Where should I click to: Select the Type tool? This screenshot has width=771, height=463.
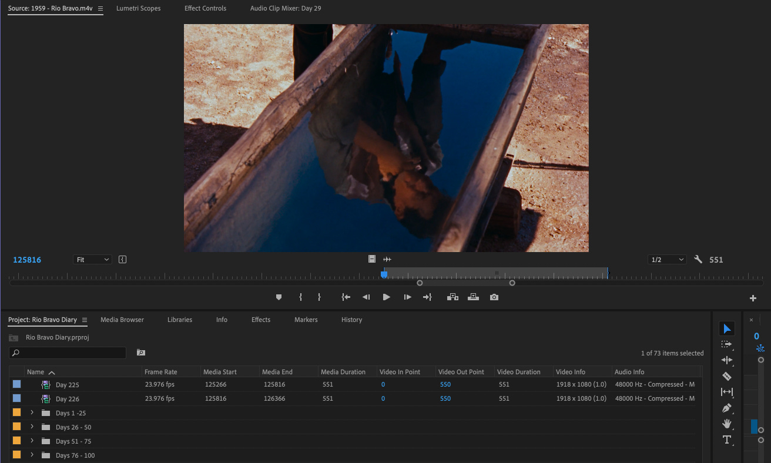tap(727, 439)
